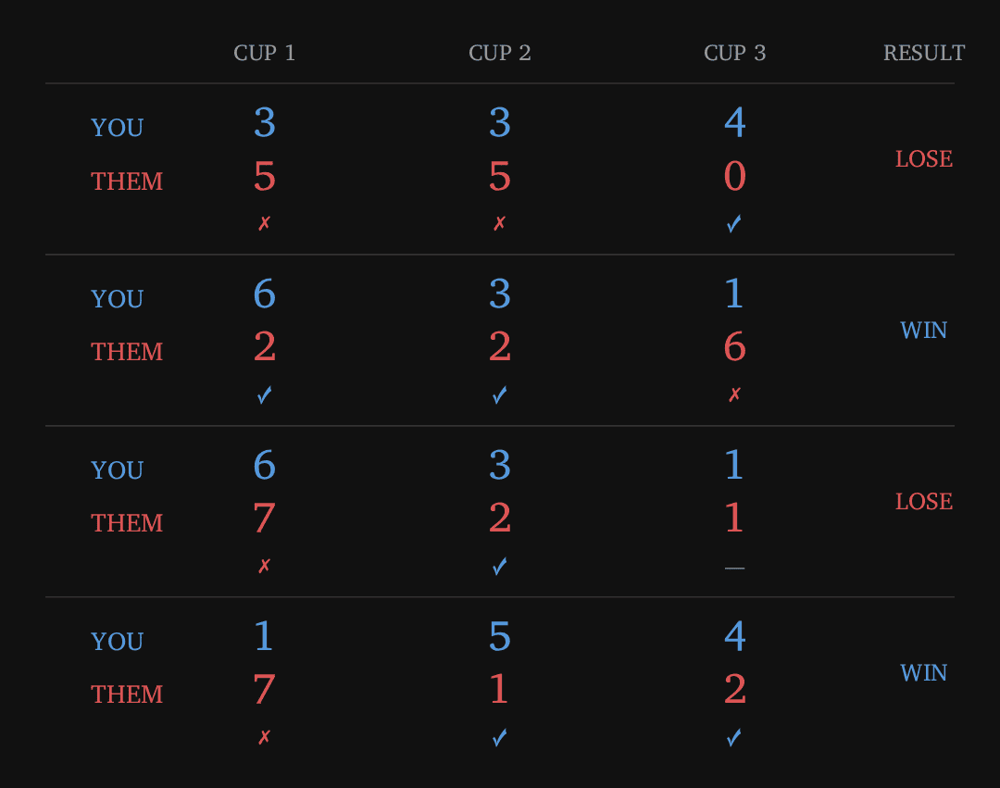Click the check mark under Cup 2 in the third round

pos(499,567)
